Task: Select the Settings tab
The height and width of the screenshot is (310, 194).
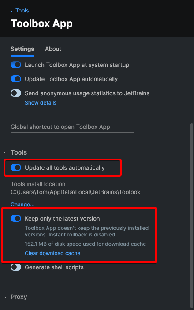Action: point(22,49)
